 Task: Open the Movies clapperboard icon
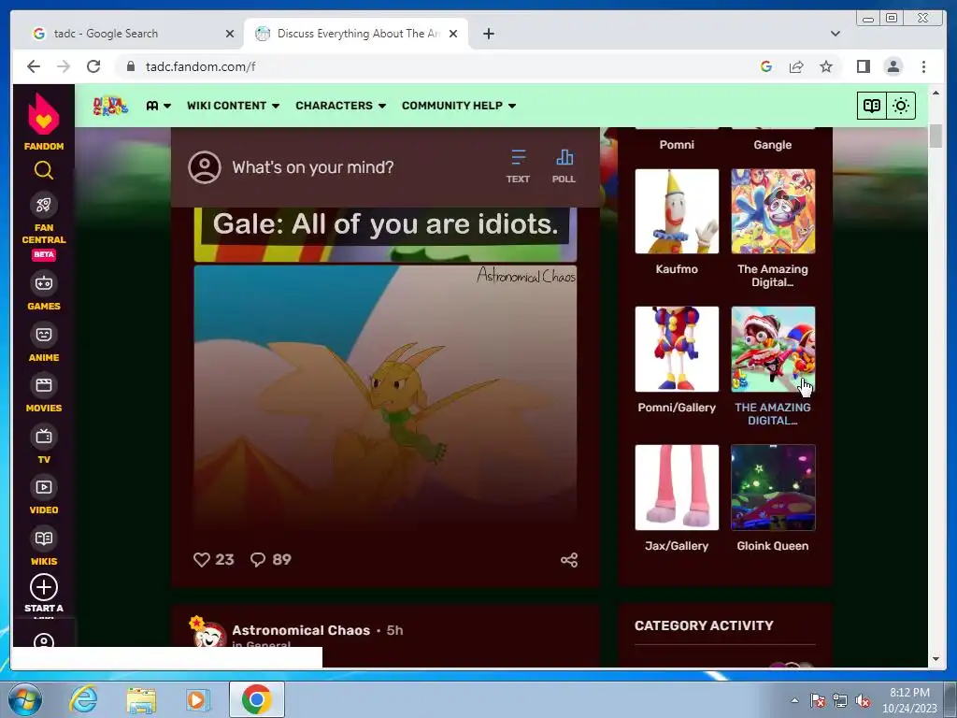43,385
